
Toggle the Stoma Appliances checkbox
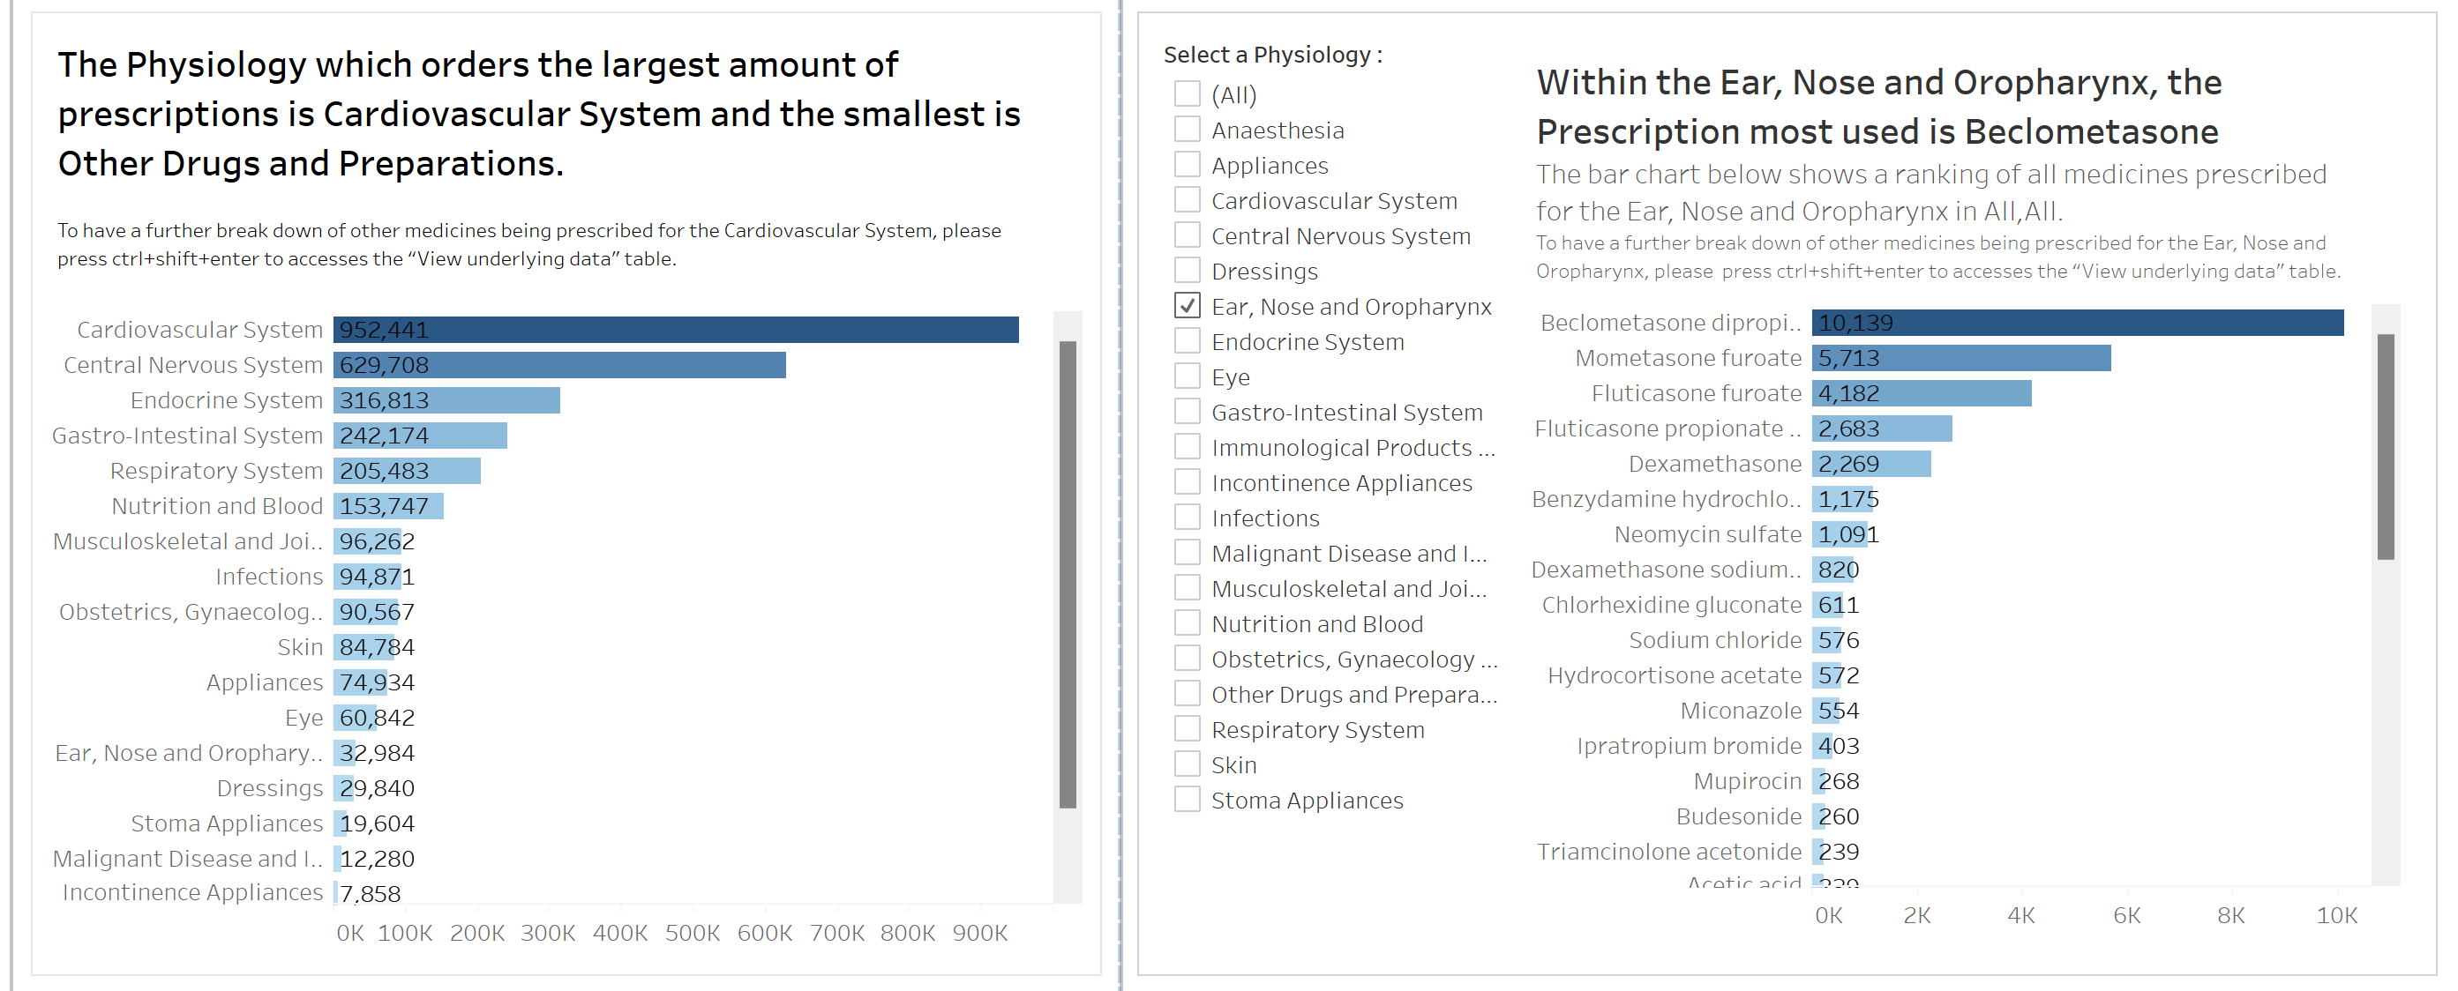click(1187, 800)
